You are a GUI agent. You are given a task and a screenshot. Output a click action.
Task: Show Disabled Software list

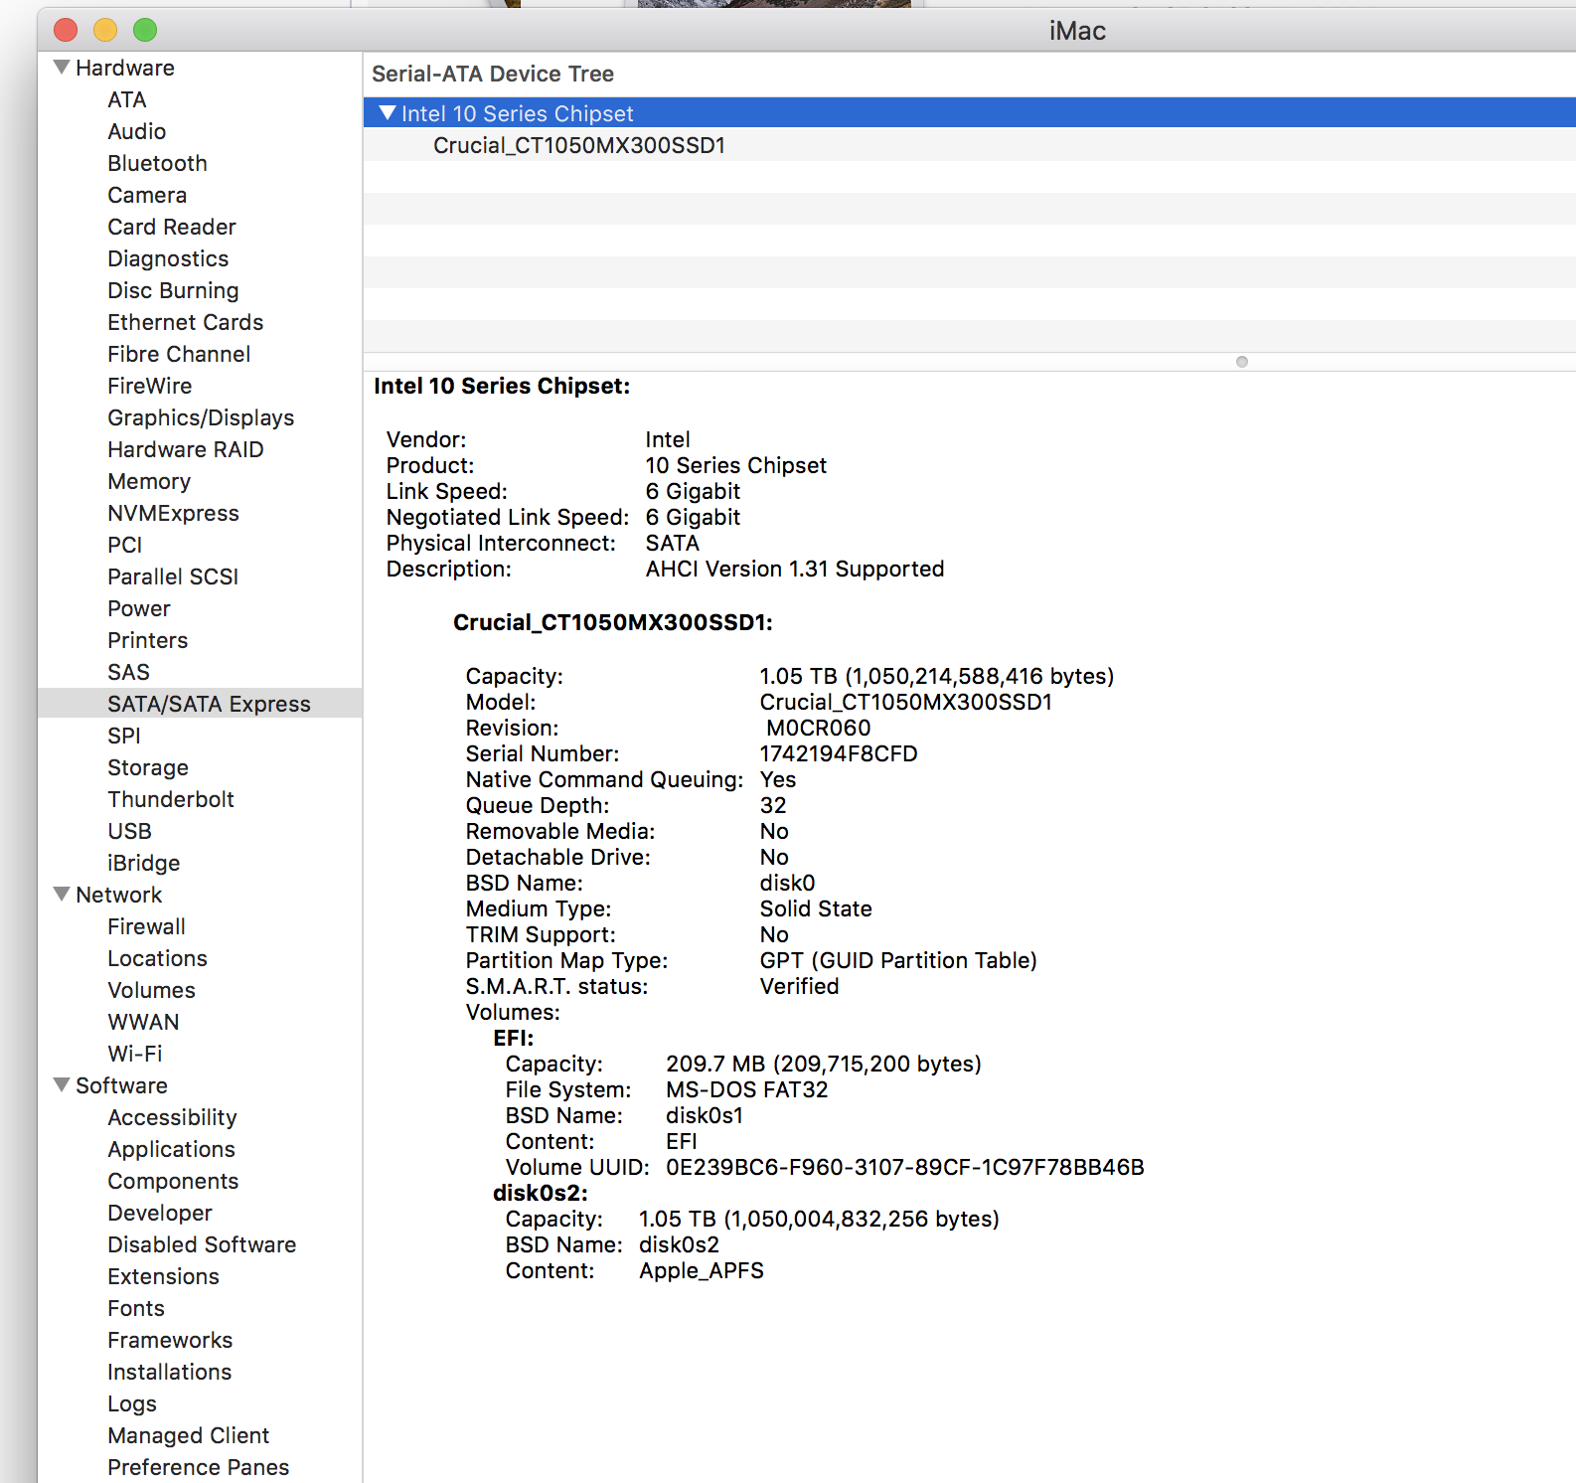pos(203,1244)
